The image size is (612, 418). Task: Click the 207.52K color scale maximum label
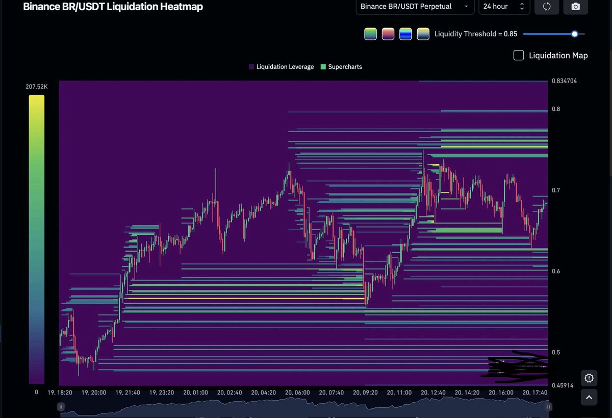coord(37,87)
